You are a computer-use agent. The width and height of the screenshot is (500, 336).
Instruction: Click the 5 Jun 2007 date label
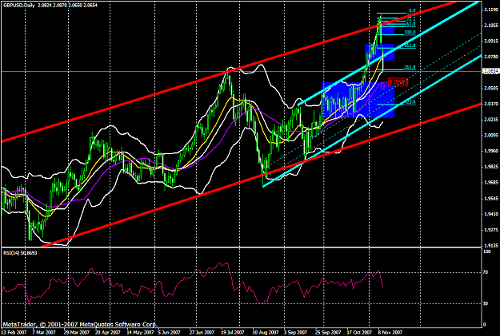(170, 333)
